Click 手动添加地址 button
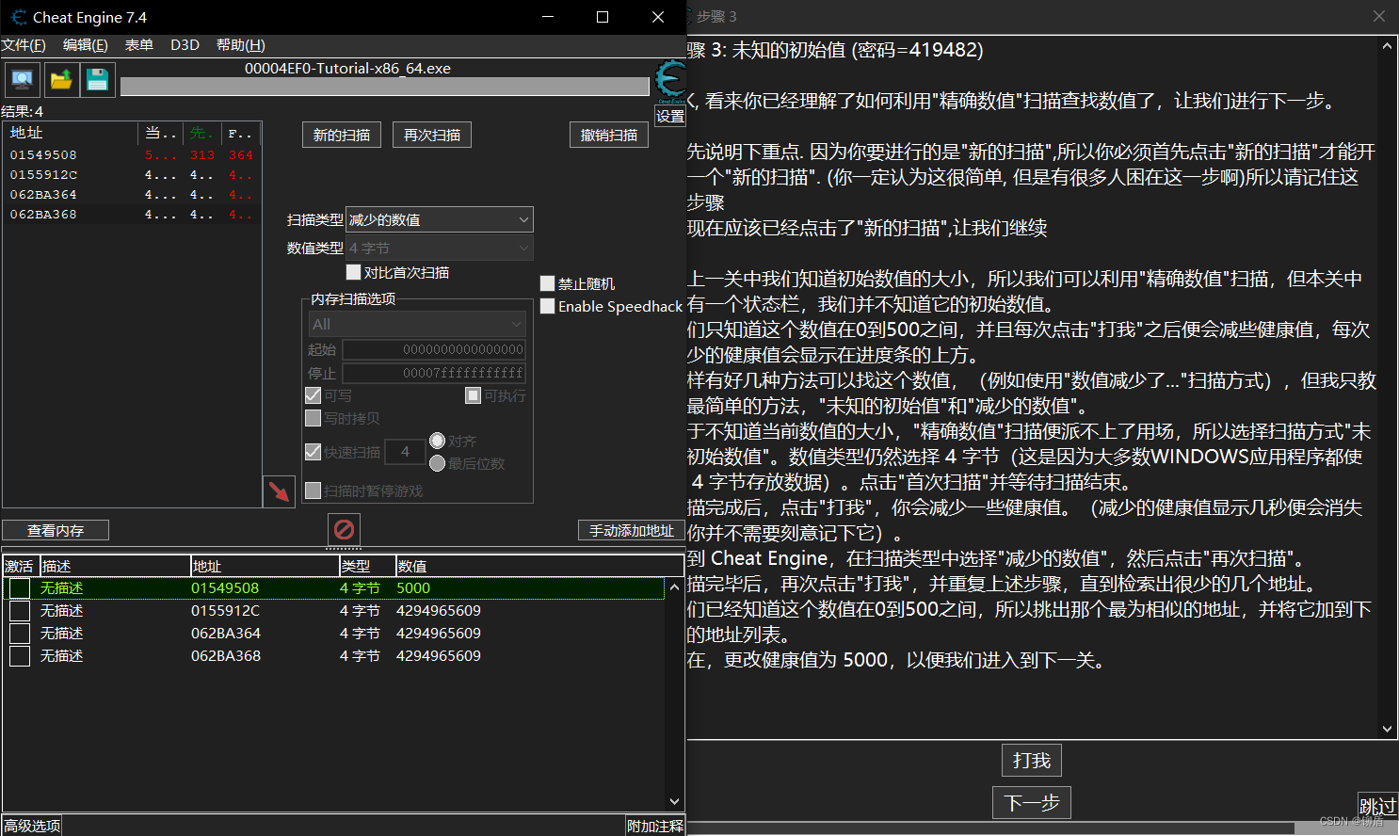Screen dimensions: 1399x836 pos(631,530)
